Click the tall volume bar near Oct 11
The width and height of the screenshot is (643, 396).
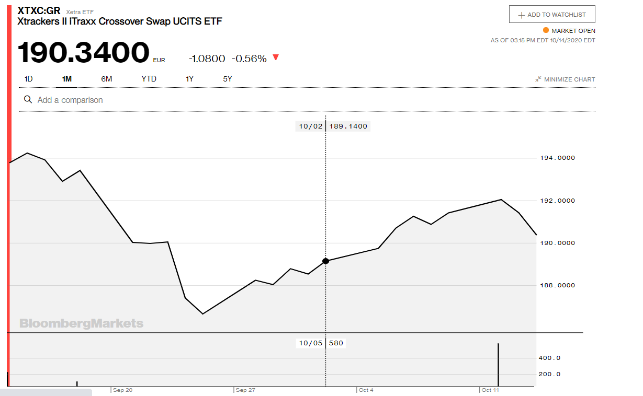coord(498,365)
